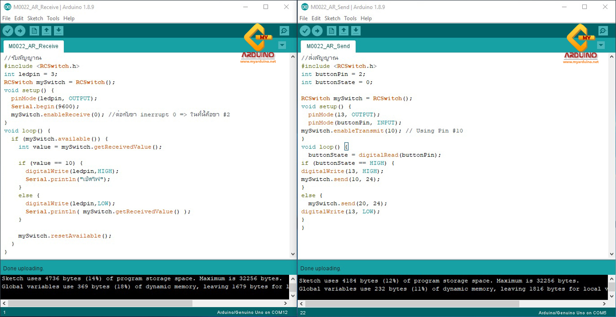Upload the M0022_AR_Send sketch

317,30
